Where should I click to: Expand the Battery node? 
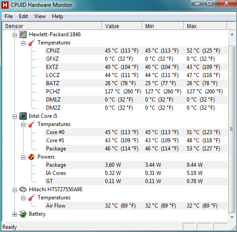(x=14, y=214)
